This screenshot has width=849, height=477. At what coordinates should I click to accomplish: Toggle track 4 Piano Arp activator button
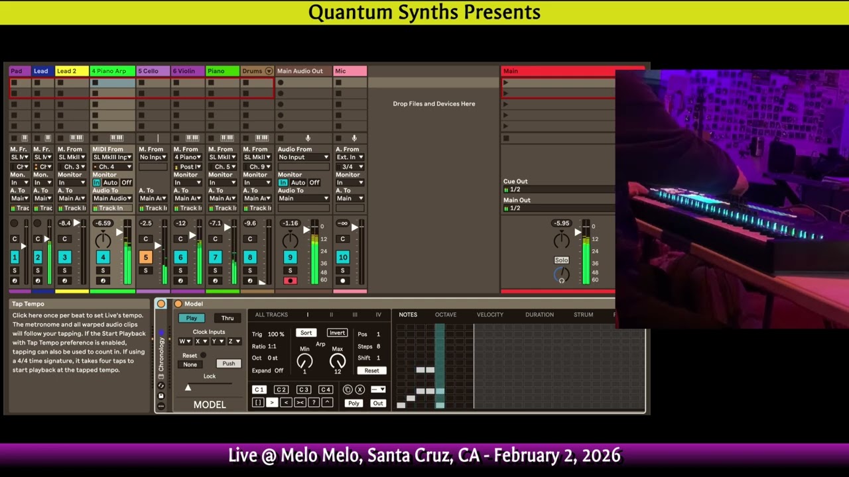(x=103, y=257)
